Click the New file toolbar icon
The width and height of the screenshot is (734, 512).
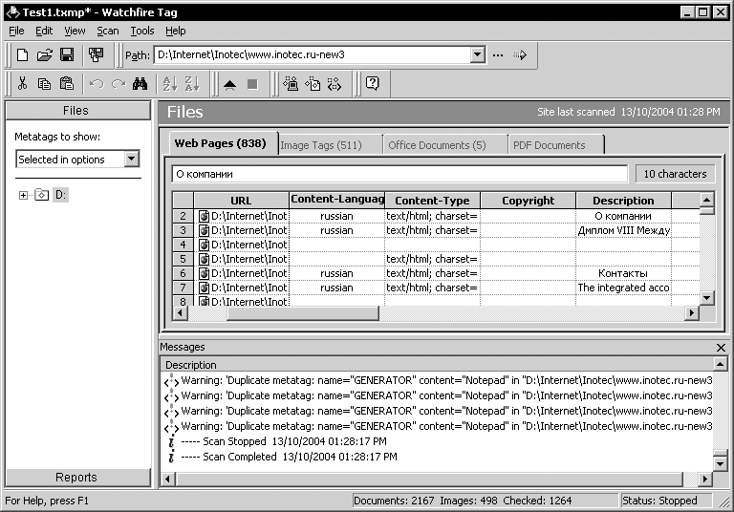click(22, 55)
